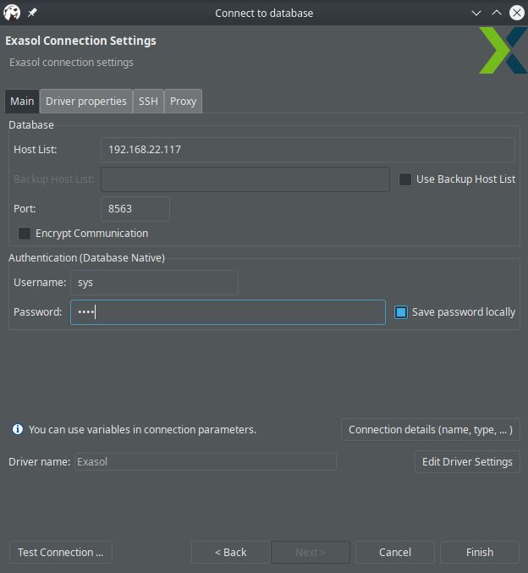Maximize the dialog with the up chevron

coord(496,13)
